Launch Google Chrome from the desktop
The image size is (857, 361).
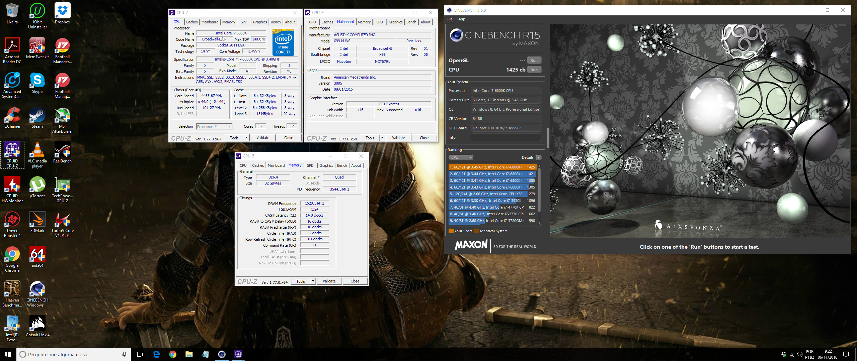[x=12, y=259]
